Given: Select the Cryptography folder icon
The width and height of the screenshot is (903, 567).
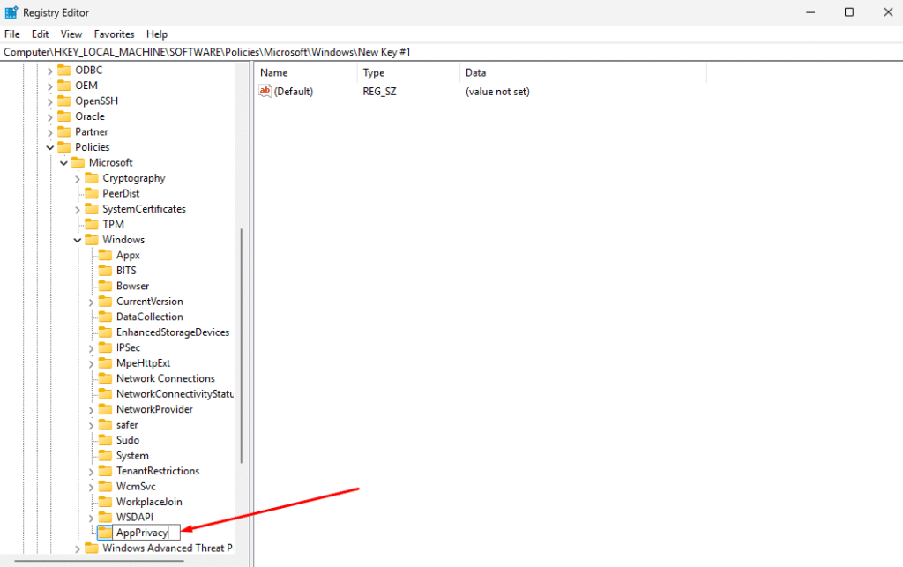Looking at the screenshot, I should coord(92,178).
